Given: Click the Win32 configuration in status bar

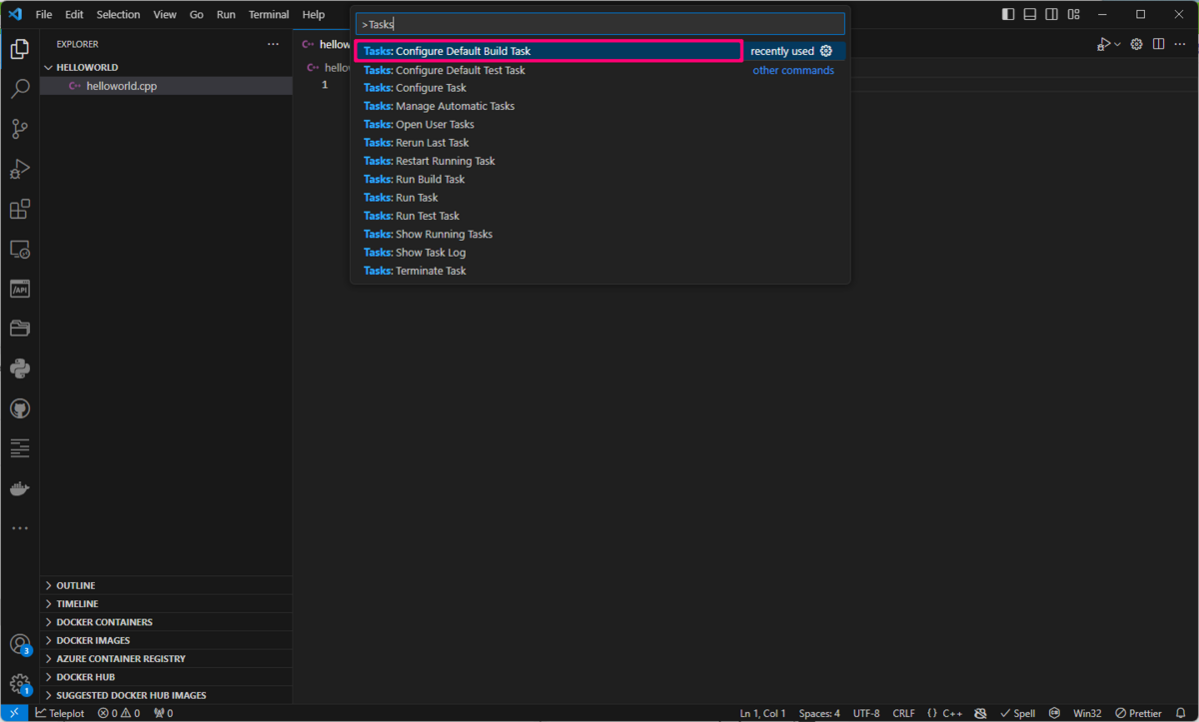Looking at the screenshot, I should (1087, 713).
